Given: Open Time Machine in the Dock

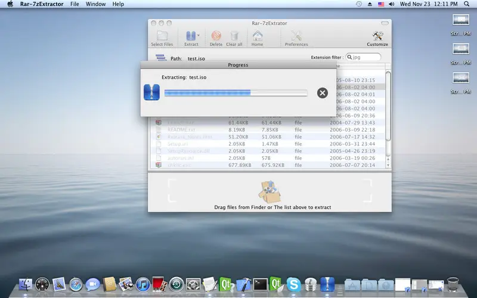Looking at the screenshot, I should 176,285.
